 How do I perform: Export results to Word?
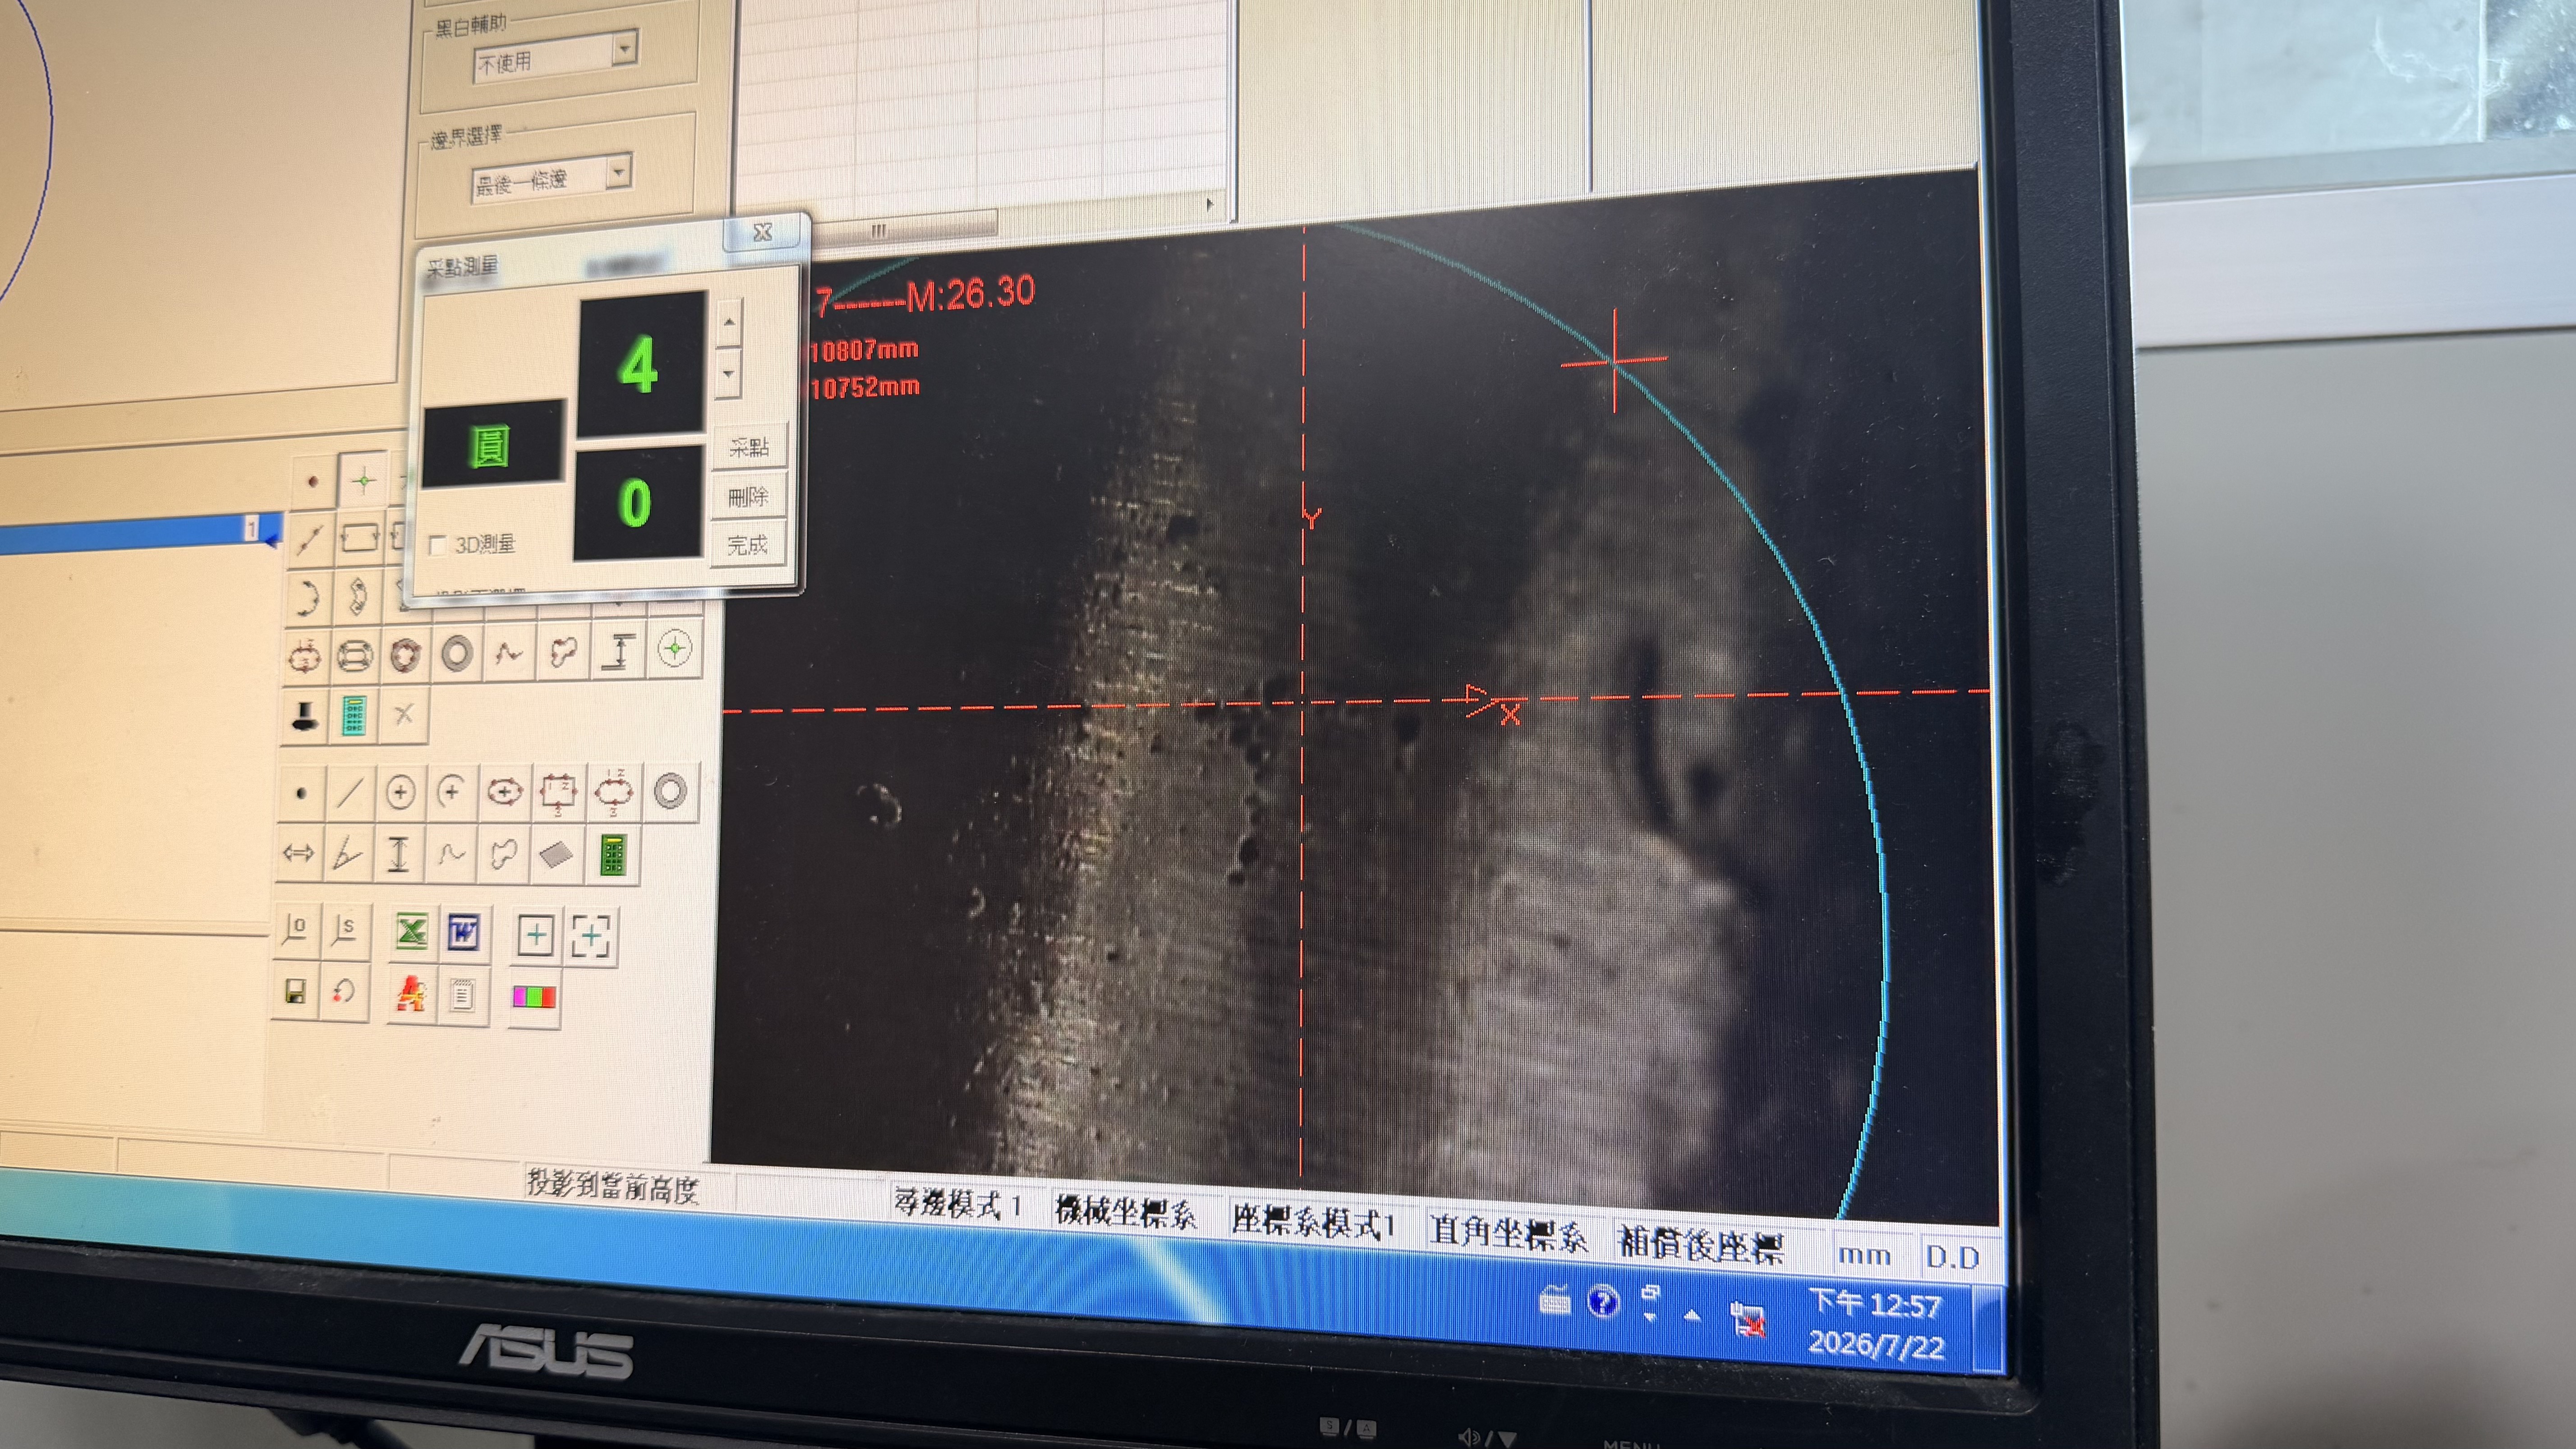tap(463, 933)
